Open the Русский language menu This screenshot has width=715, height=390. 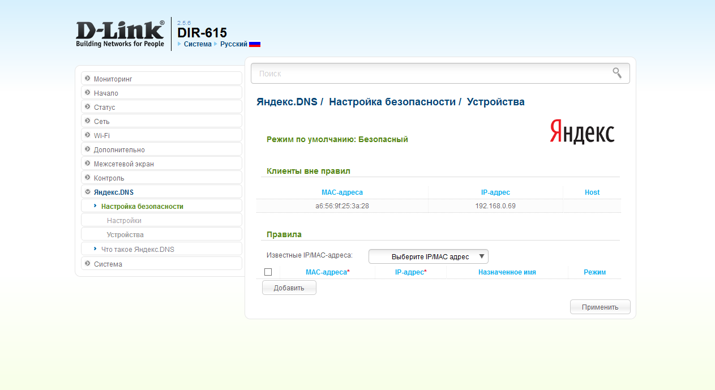point(234,44)
